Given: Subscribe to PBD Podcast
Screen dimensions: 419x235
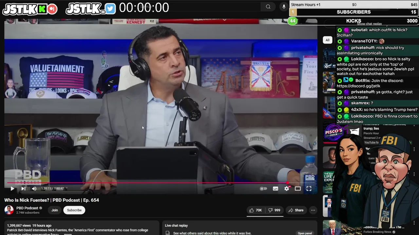Looking at the screenshot, I should click(74, 210).
